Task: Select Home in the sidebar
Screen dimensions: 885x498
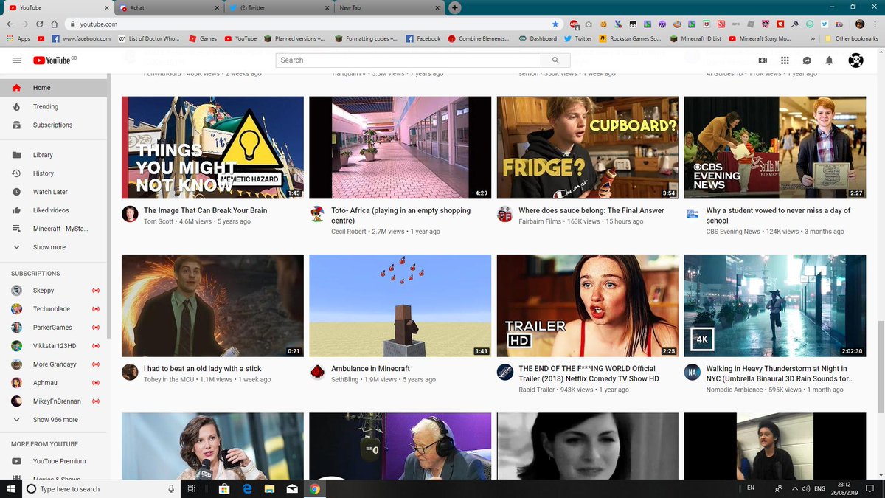Action: 54,88
